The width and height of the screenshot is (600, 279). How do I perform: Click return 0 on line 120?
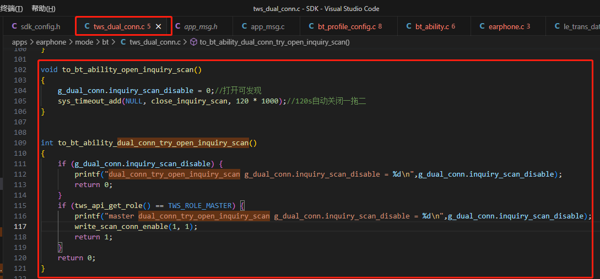point(77,258)
